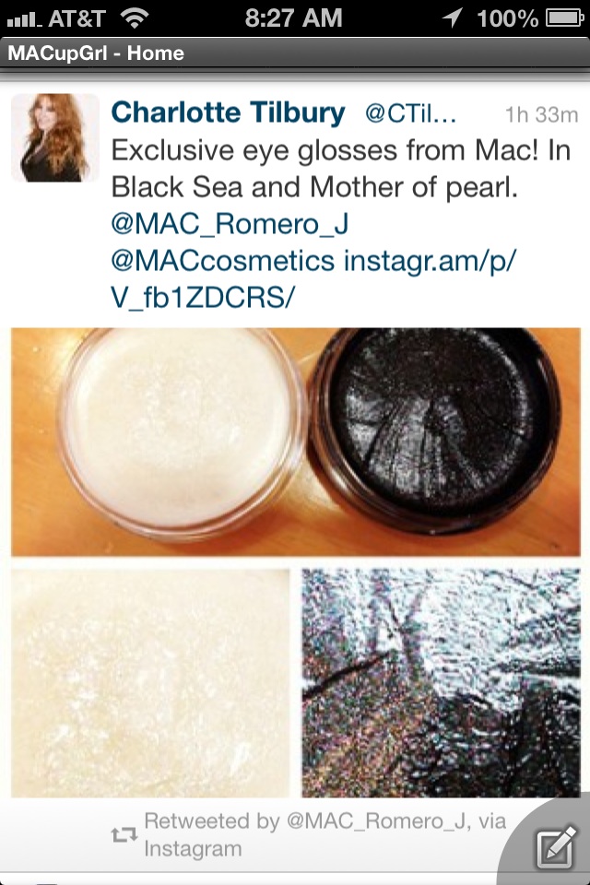The height and width of the screenshot is (885, 590).
Task: Tap the battery indicator icon
Action: coord(564,18)
